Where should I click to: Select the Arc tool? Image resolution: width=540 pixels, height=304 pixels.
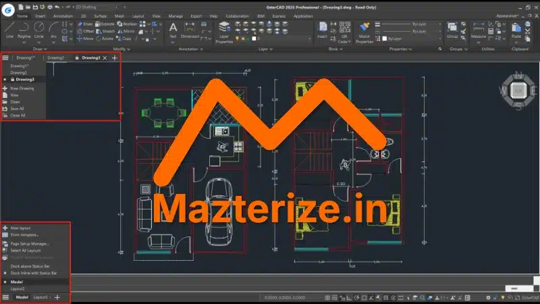[x=53, y=30]
